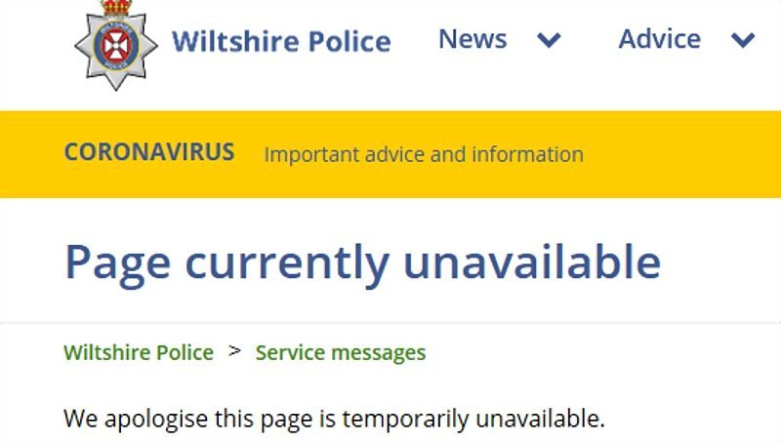Click the word Police in the header title
The width and height of the screenshot is (781, 443).
click(x=349, y=41)
